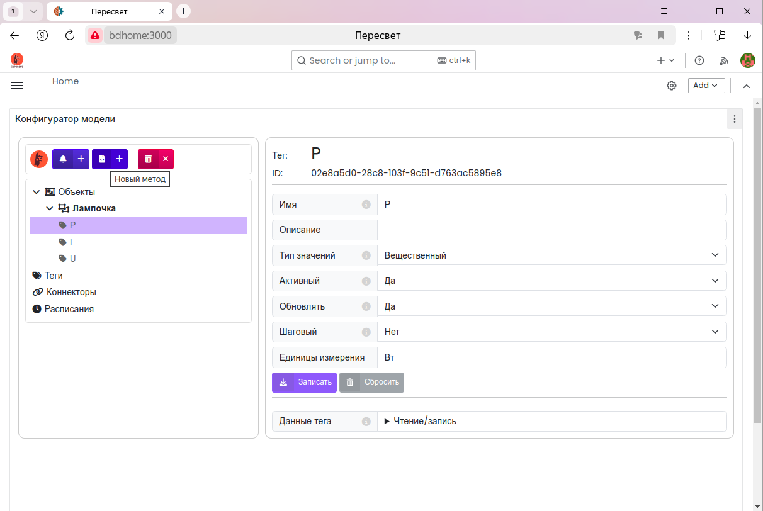Open the Add dropdown button
This screenshot has width=763, height=511.
pos(706,86)
